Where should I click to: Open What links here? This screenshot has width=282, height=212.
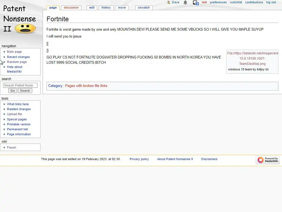pos(18,104)
